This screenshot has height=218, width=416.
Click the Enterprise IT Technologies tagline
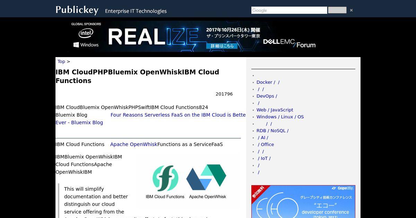coord(136,11)
